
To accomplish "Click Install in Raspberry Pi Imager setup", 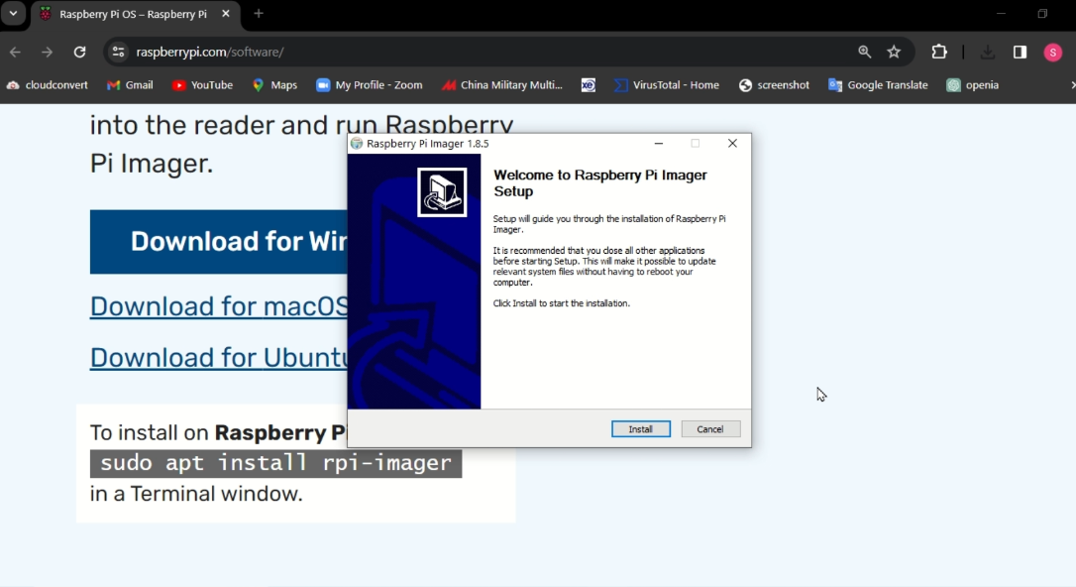I will click(641, 429).
